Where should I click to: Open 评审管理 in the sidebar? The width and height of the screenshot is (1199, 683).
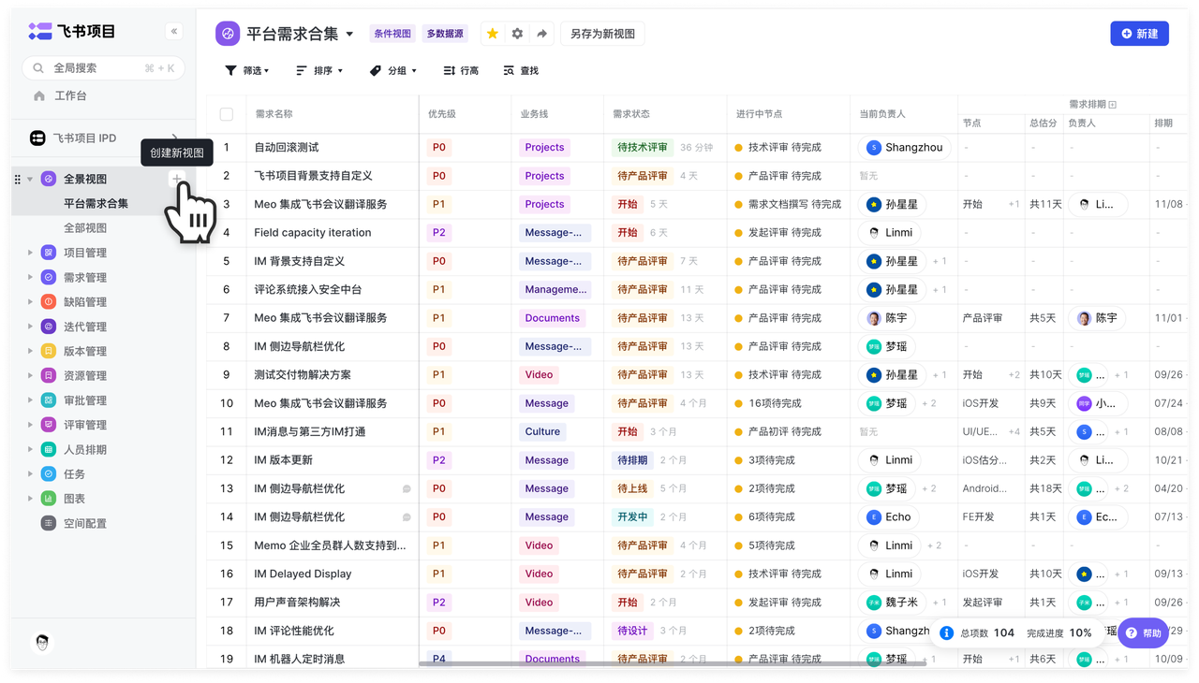point(85,425)
